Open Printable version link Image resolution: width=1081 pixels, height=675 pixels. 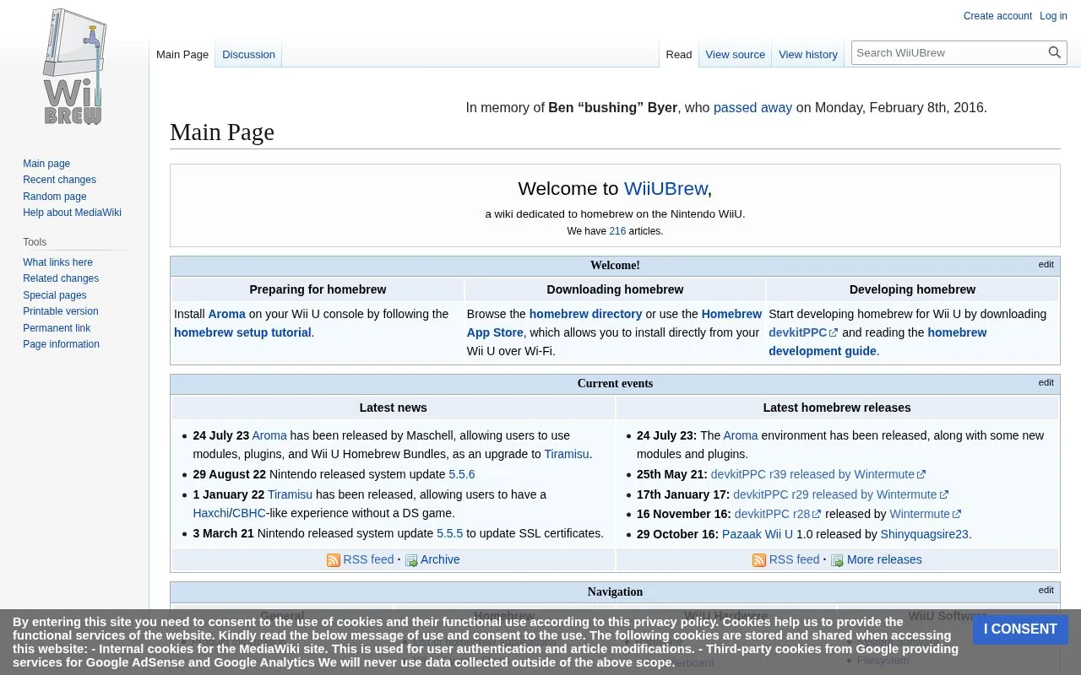(x=61, y=311)
